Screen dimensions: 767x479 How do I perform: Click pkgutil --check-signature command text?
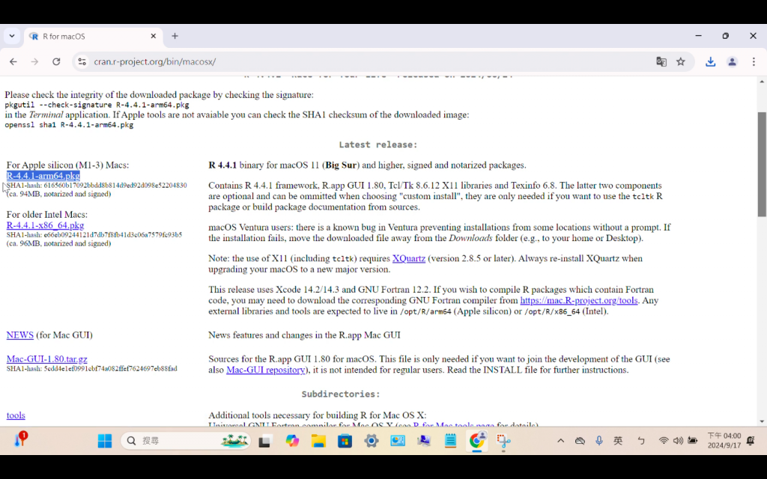[97, 105]
